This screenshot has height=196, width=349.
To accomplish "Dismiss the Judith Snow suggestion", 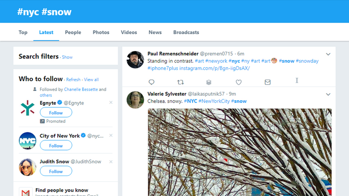I will [x=111, y=162].
